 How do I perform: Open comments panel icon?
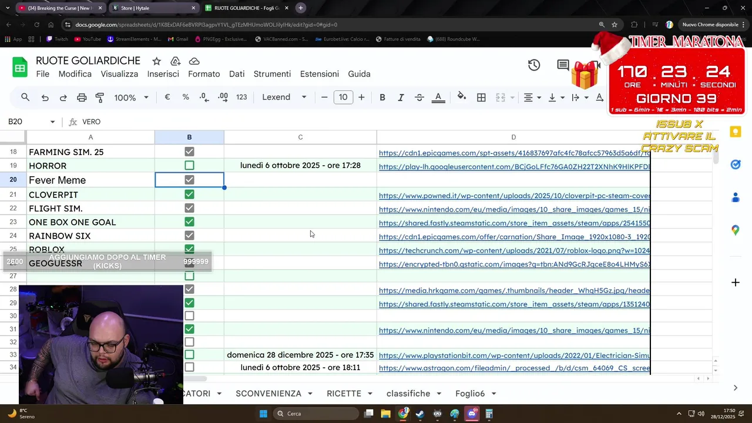(563, 65)
